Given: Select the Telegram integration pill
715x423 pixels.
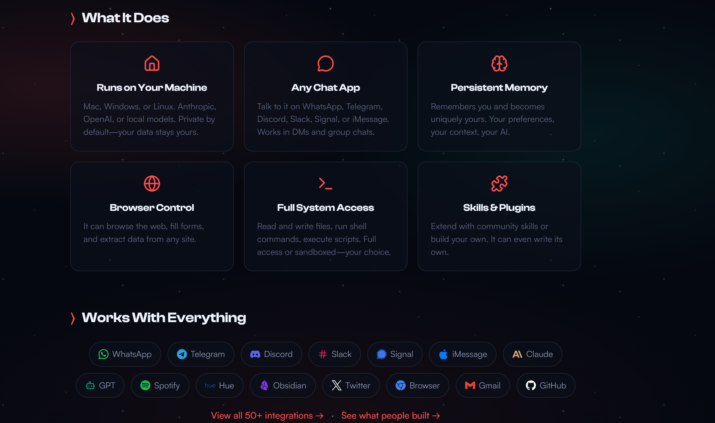Looking at the screenshot, I should click(x=201, y=354).
